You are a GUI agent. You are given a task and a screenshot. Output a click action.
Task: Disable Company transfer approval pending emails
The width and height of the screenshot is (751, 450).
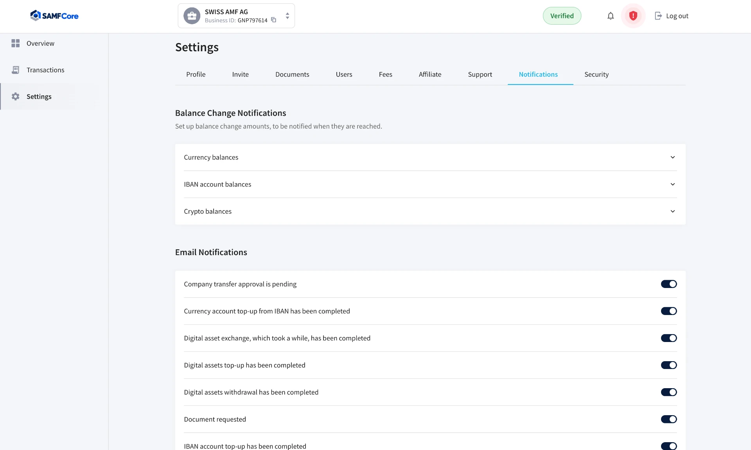click(x=669, y=284)
